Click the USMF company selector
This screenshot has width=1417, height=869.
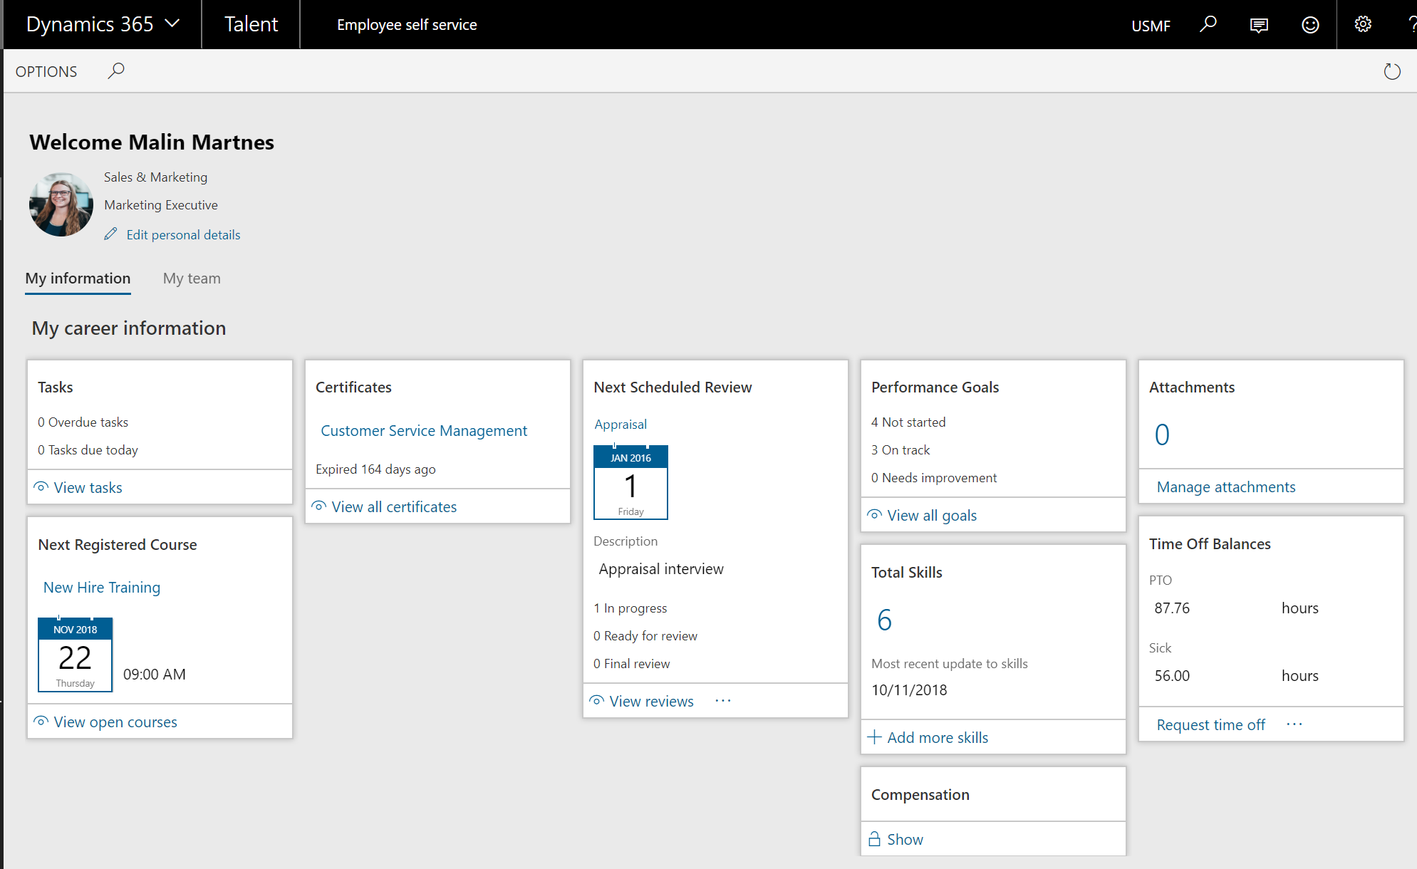[1151, 26]
